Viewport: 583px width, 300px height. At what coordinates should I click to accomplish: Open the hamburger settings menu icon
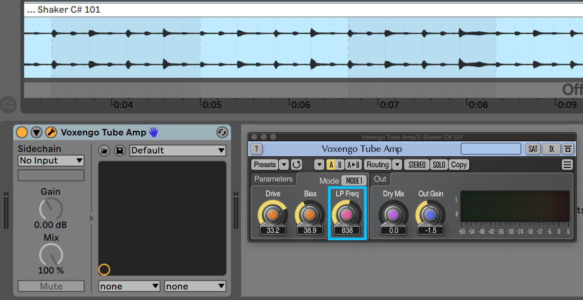567,165
